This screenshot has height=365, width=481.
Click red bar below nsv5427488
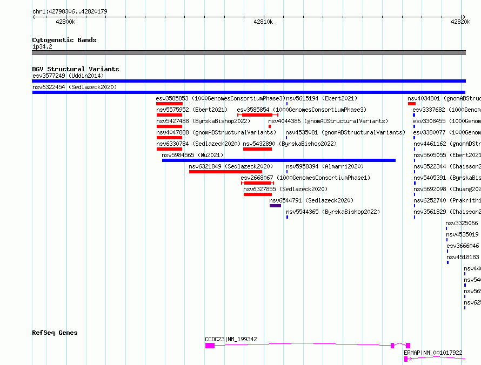tap(169, 126)
